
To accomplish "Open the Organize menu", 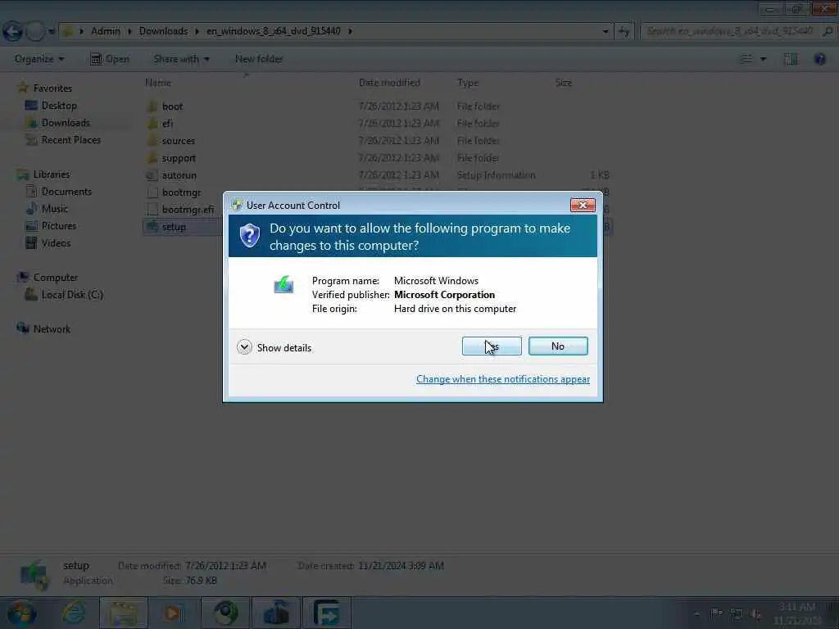I will tap(39, 59).
